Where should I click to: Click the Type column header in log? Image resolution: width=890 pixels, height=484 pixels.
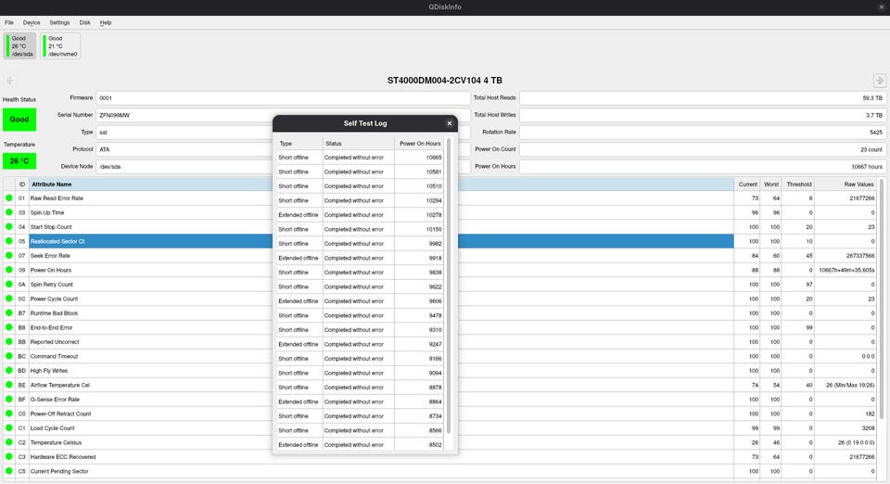(x=299, y=144)
